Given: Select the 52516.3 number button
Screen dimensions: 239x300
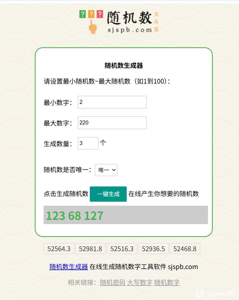Looking at the screenshot, I should 122,249.
